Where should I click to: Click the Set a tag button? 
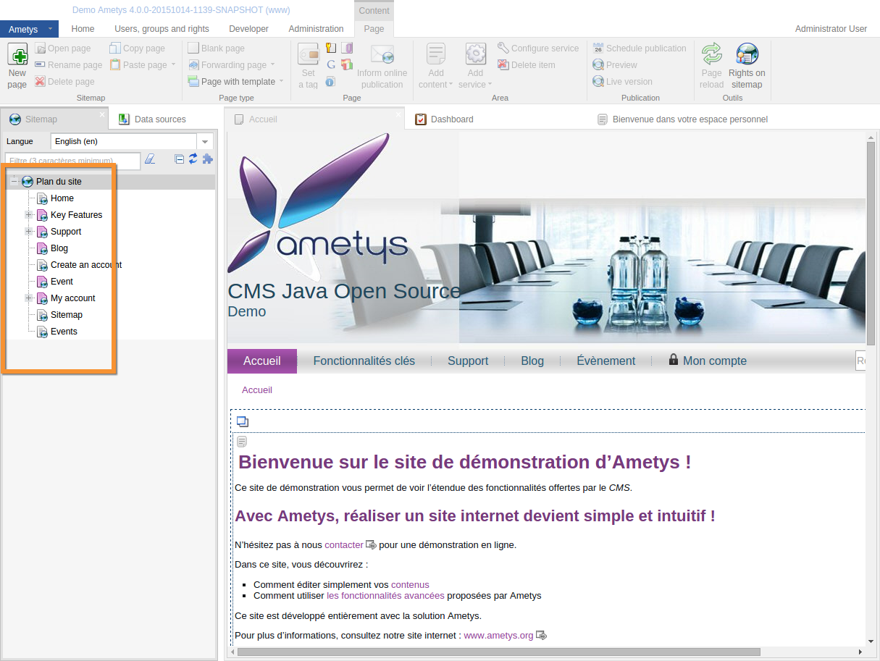(309, 66)
